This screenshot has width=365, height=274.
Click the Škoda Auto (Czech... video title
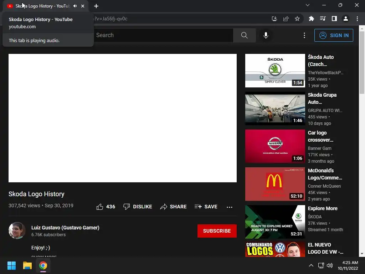click(321, 61)
